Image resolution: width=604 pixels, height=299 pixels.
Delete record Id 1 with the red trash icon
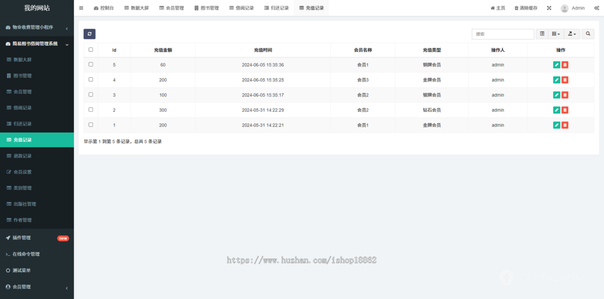565,125
